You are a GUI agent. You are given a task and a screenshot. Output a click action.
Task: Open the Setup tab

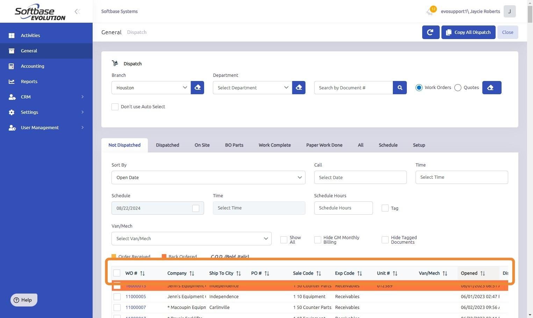pos(419,145)
